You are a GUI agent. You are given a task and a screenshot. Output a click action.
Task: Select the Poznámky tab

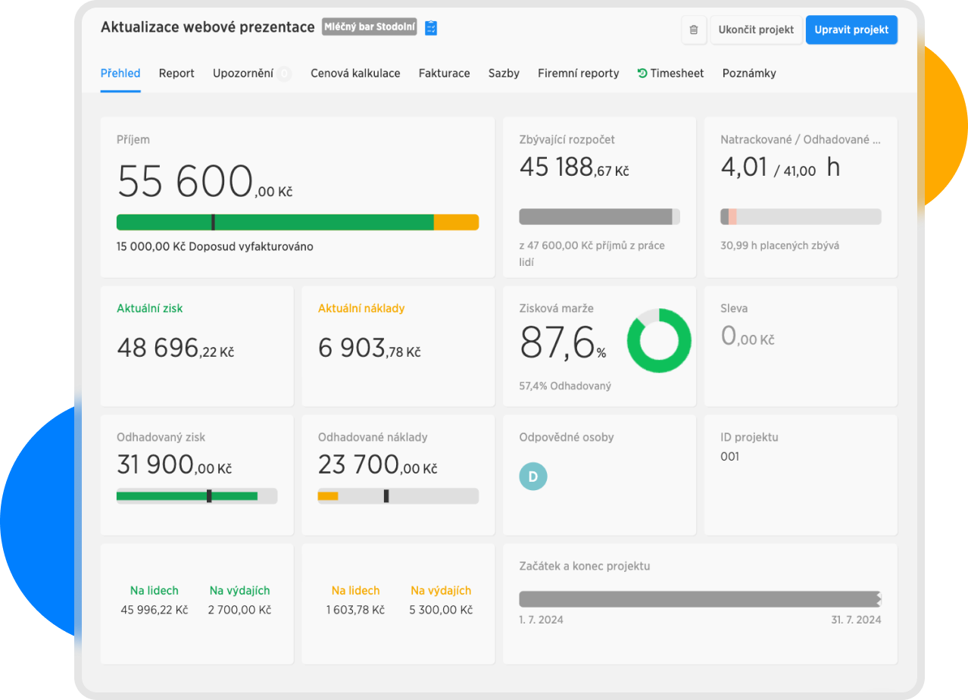(748, 73)
